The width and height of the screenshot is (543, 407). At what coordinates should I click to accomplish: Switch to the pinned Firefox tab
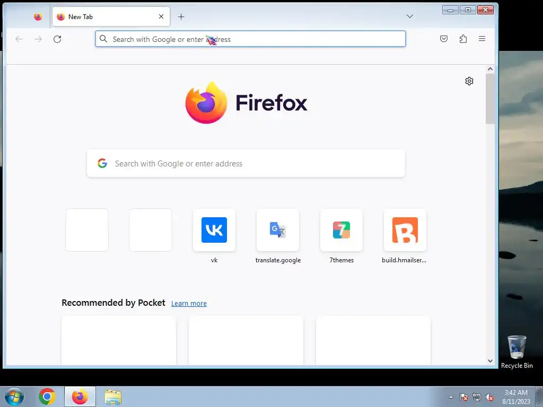pyautogui.click(x=38, y=16)
